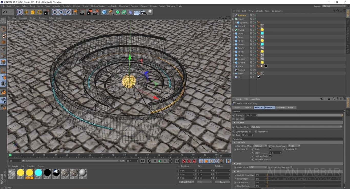This screenshot has height=189, width=350.
Task: Change Transform Mode from Relative dropdown
Action: coord(260,146)
